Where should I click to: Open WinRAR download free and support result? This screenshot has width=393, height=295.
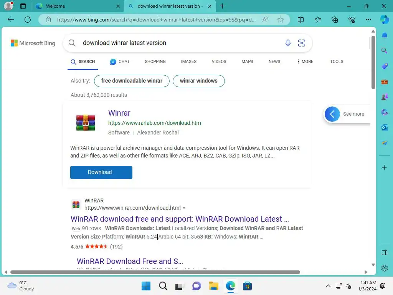180,219
